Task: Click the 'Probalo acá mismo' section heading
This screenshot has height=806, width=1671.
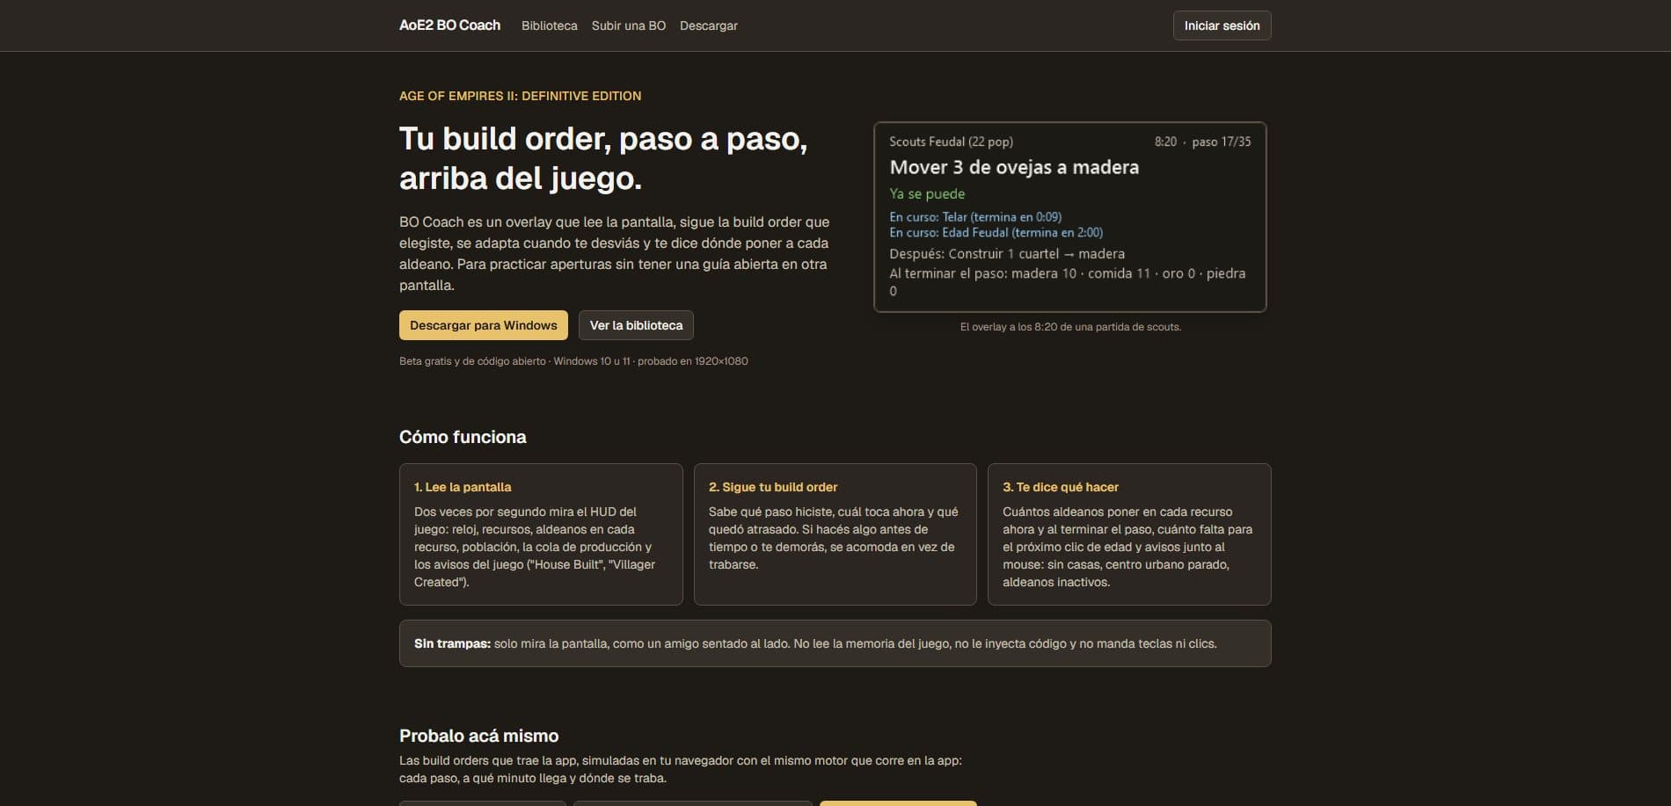Action: 478,736
